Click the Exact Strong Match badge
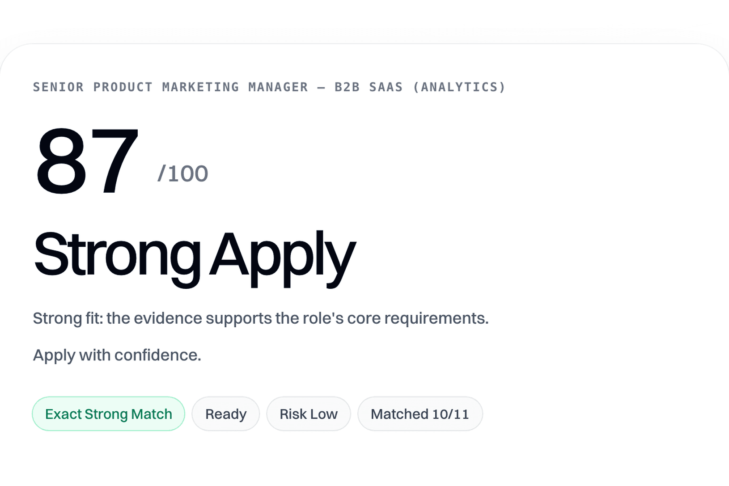This screenshot has width=729, height=486. click(108, 414)
